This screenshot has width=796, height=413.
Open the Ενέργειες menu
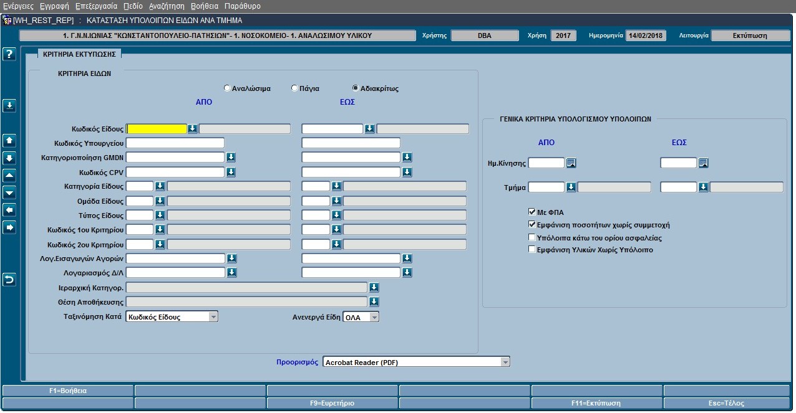[18, 6]
